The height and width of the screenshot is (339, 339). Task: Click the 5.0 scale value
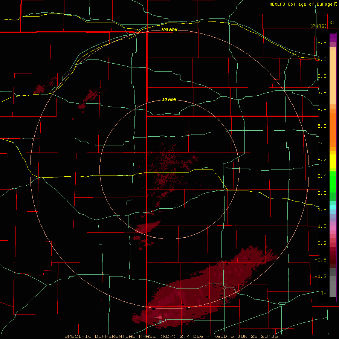point(322,143)
